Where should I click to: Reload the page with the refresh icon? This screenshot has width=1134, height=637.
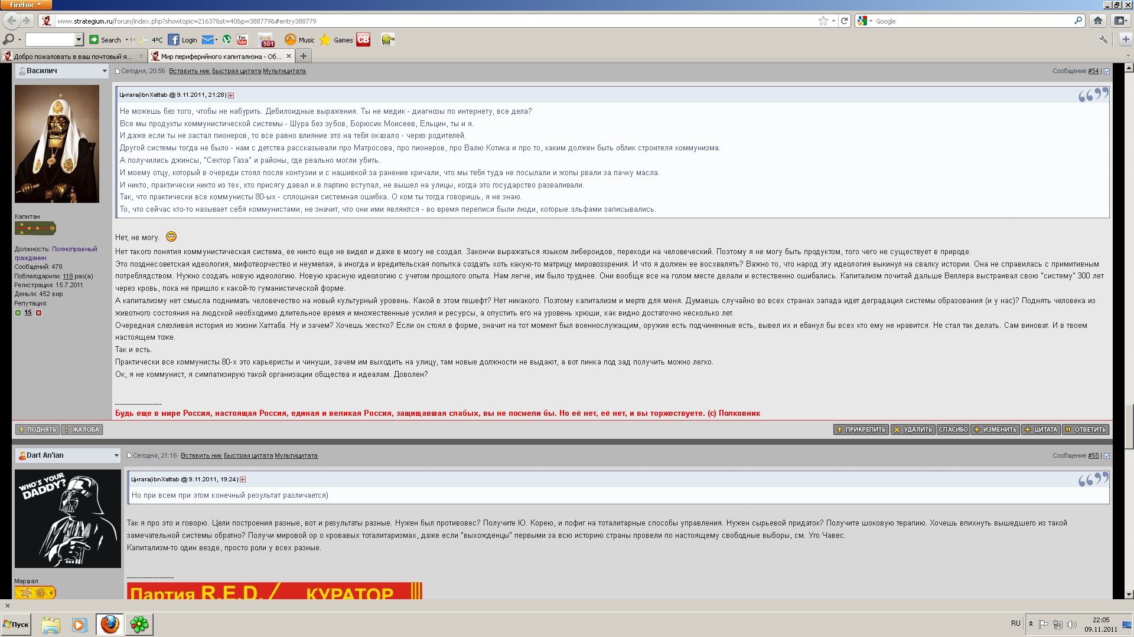(845, 21)
